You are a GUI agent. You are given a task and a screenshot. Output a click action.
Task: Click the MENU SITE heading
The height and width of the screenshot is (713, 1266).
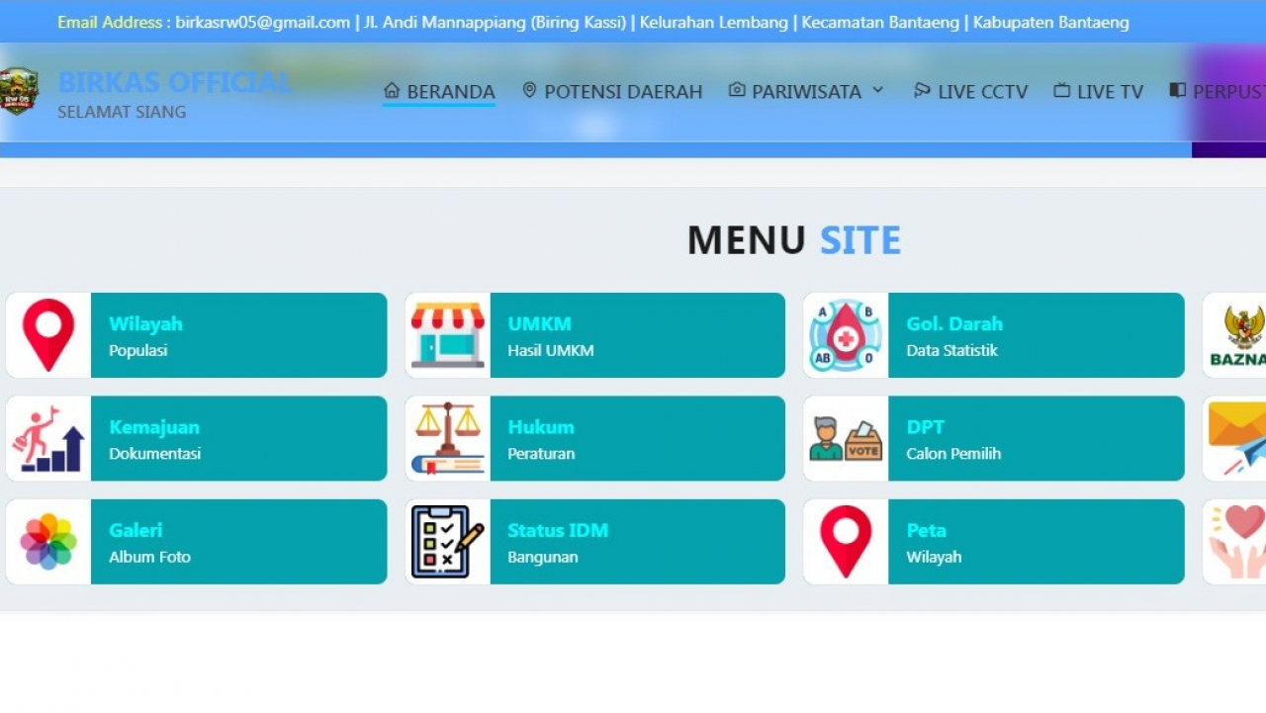tap(794, 240)
